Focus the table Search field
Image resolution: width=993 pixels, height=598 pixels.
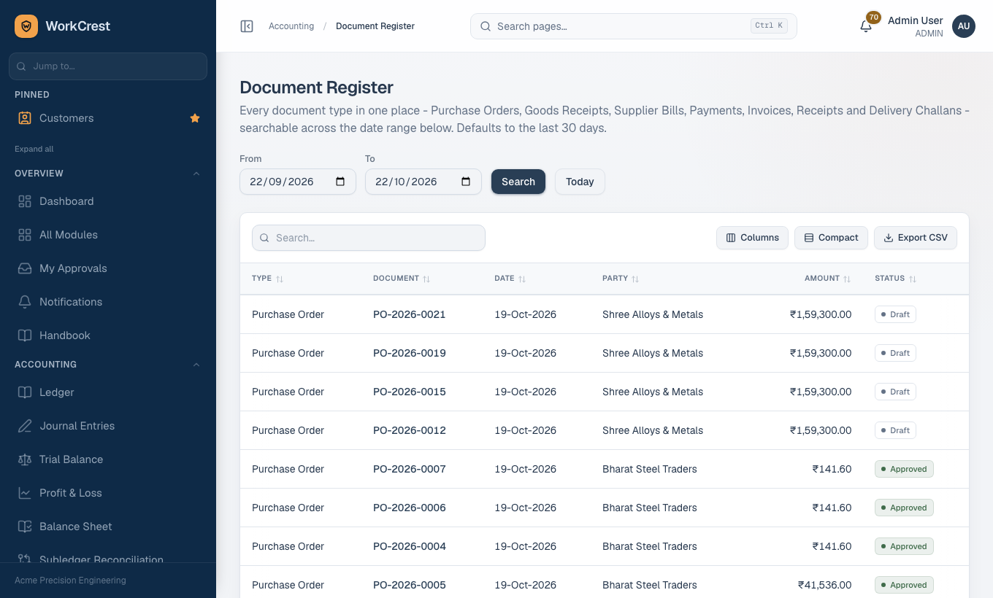click(369, 238)
